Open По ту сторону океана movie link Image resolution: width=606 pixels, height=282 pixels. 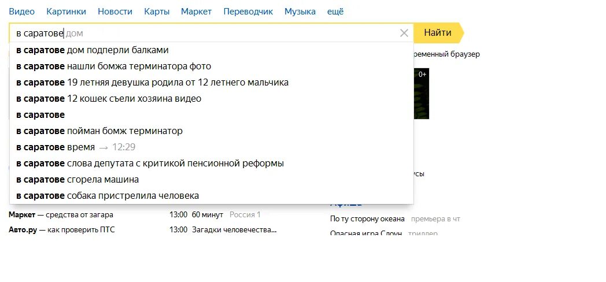click(367, 219)
